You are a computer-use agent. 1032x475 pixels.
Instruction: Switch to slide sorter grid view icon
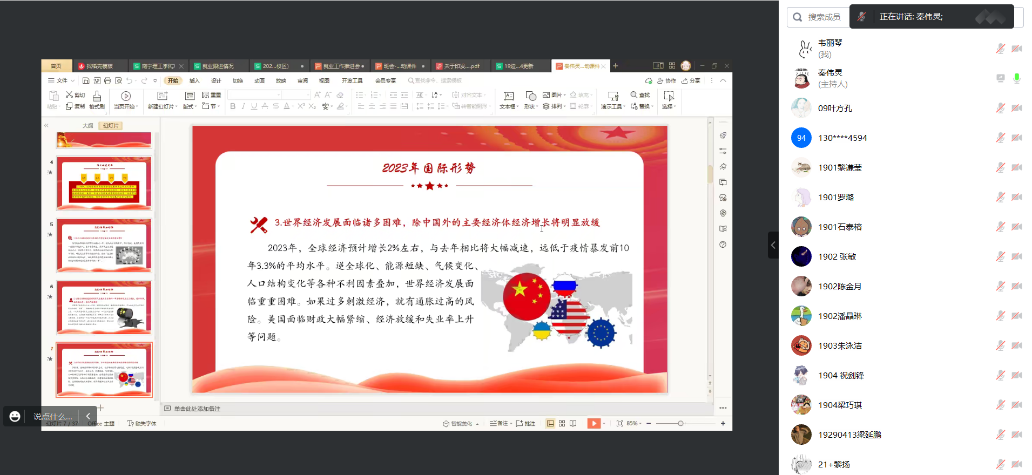[562, 423]
